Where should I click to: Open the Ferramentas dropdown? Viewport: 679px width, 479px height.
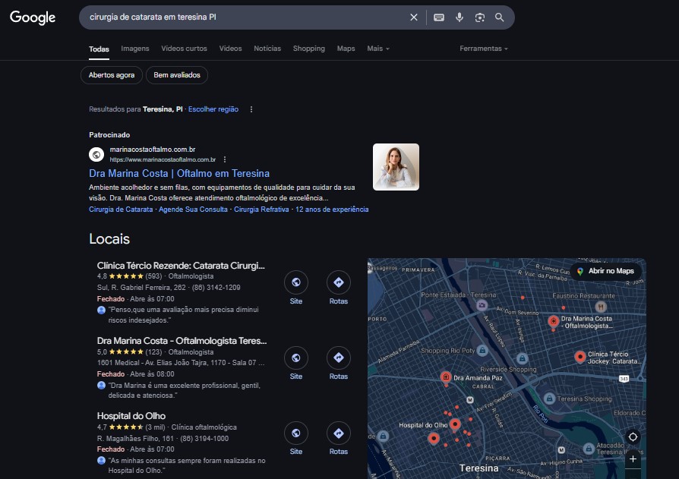point(484,49)
